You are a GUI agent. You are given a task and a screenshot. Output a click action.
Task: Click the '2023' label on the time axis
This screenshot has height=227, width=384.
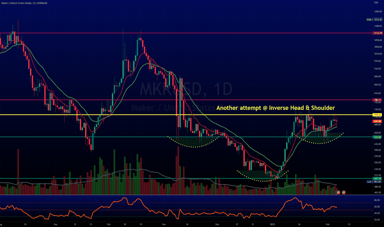273,224
